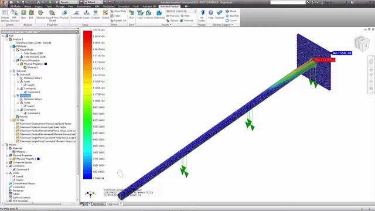Select the Contacts setup tool

(x=96, y=14)
